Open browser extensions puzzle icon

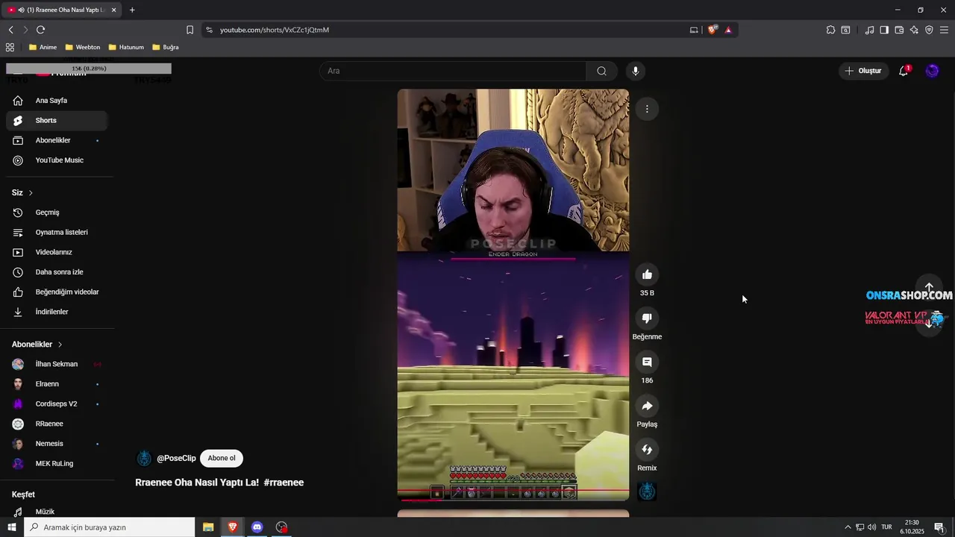click(830, 30)
